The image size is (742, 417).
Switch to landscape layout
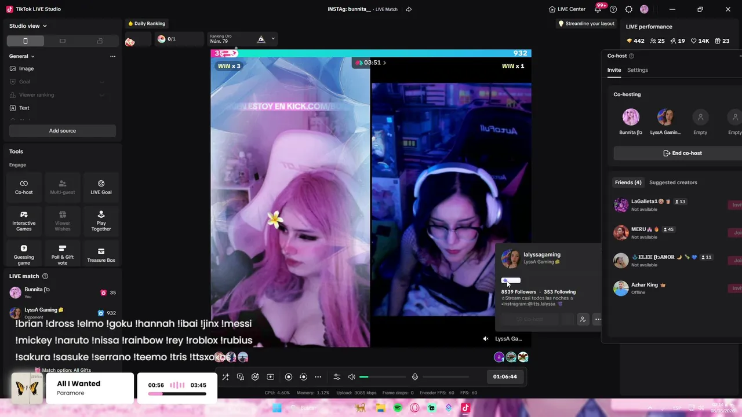(x=63, y=41)
